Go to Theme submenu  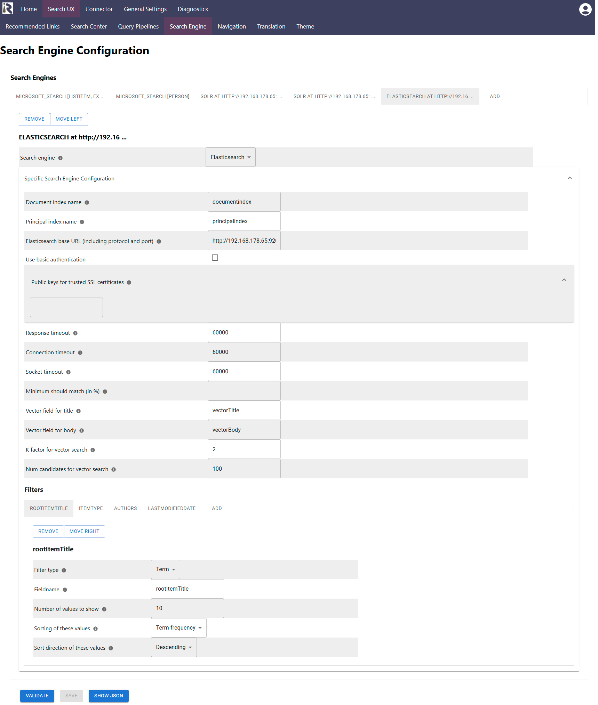pyautogui.click(x=305, y=26)
